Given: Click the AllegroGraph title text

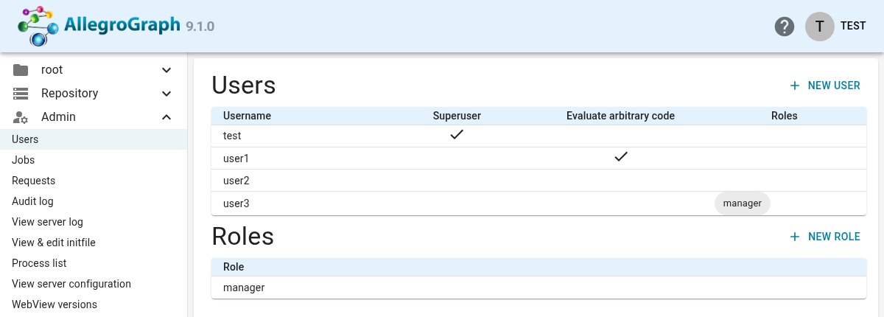Looking at the screenshot, I should (x=122, y=24).
